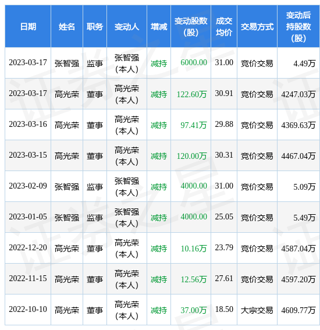The image size is (320, 330).
Task: Click the 2023-03-16 date cell
Action: click(x=28, y=124)
